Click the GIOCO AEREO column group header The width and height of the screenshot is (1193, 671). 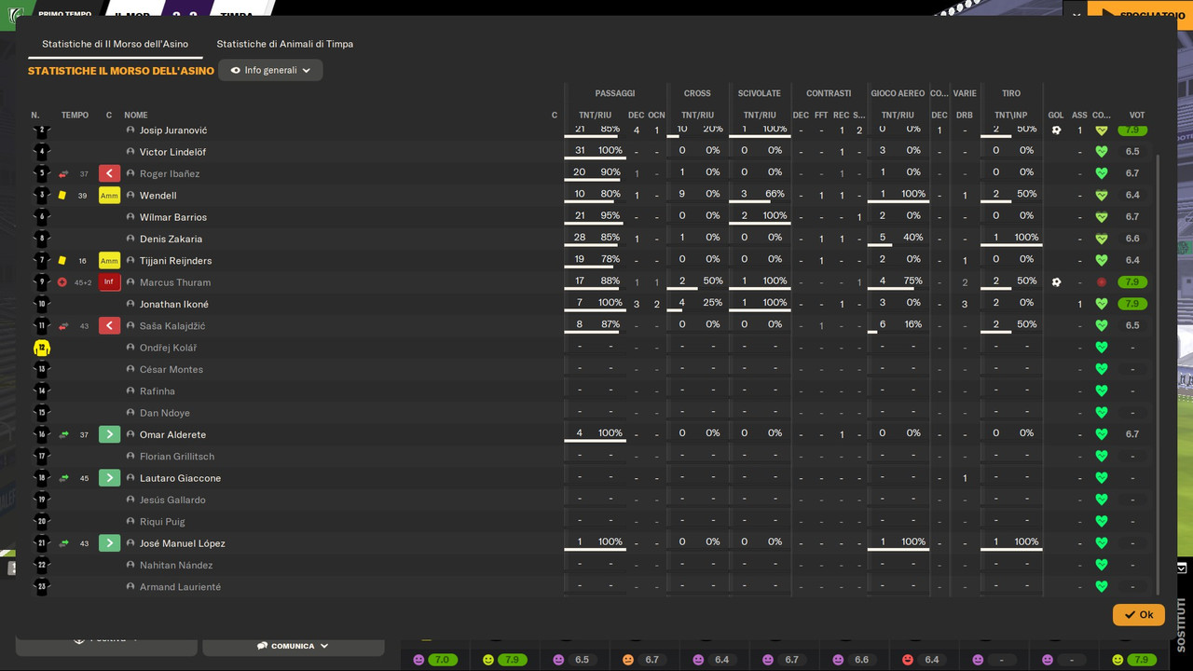coord(898,93)
